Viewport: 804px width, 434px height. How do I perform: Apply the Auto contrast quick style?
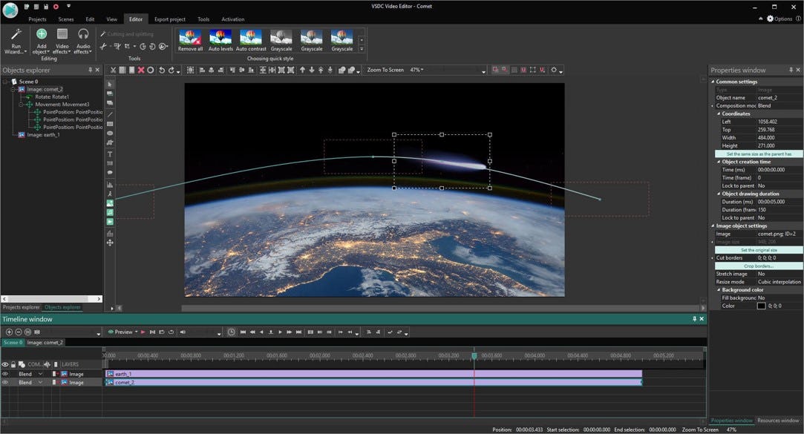(x=251, y=37)
